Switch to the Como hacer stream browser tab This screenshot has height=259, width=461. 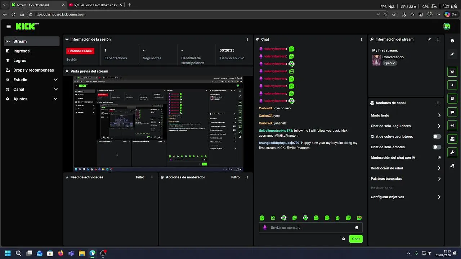95,5
